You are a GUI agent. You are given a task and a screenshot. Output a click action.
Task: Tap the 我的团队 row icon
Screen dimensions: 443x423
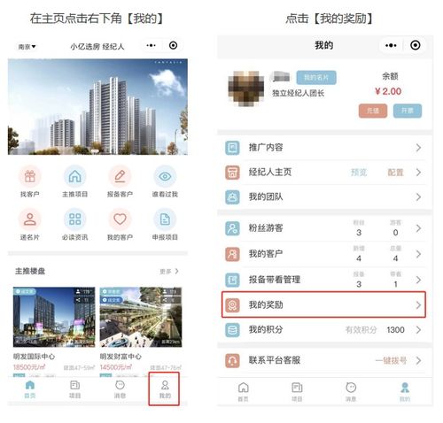pyautogui.click(x=232, y=197)
